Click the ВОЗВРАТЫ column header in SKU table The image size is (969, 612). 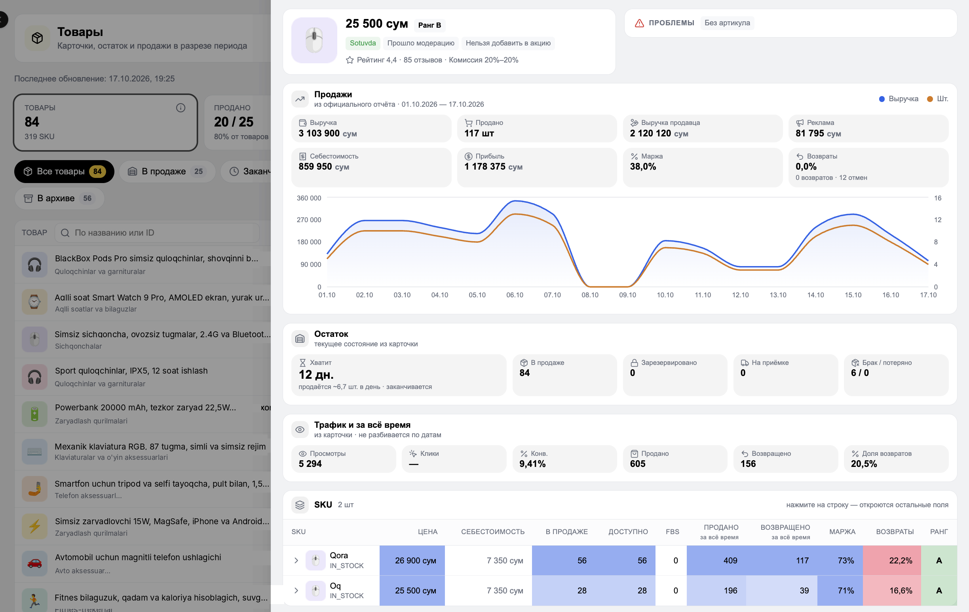895,532
